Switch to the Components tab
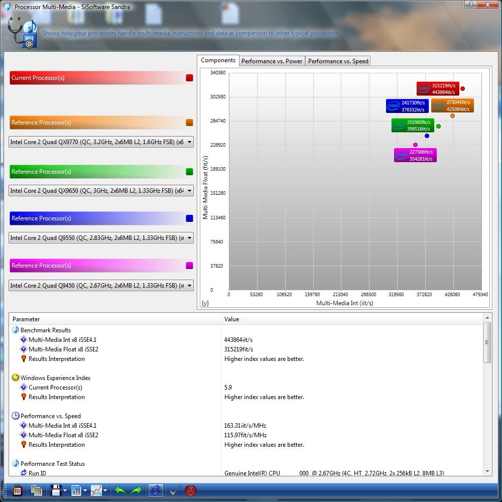The width and height of the screenshot is (502, 502). (x=218, y=60)
